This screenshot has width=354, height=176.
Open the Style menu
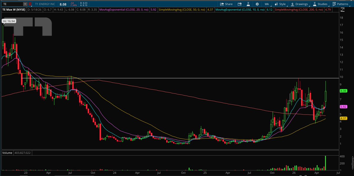[280, 4]
